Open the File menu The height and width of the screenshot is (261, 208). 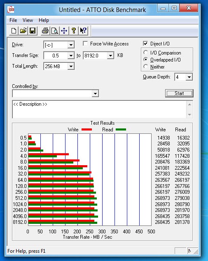point(13,20)
